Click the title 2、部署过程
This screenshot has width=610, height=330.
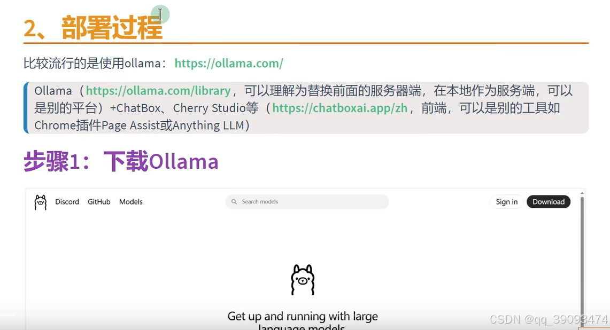92,28
